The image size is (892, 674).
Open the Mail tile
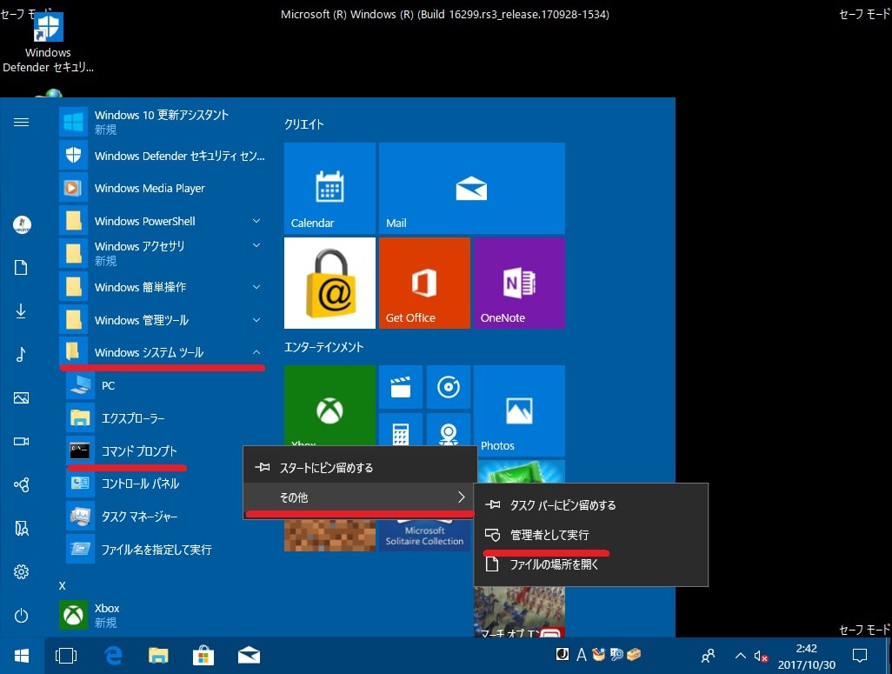click(x=472, y=189)
